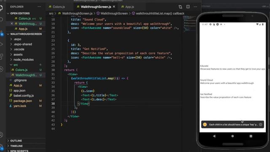Place cursor on 'return (' line 30
The width and height of the screenshot is (270, 152).
[71, 70]
